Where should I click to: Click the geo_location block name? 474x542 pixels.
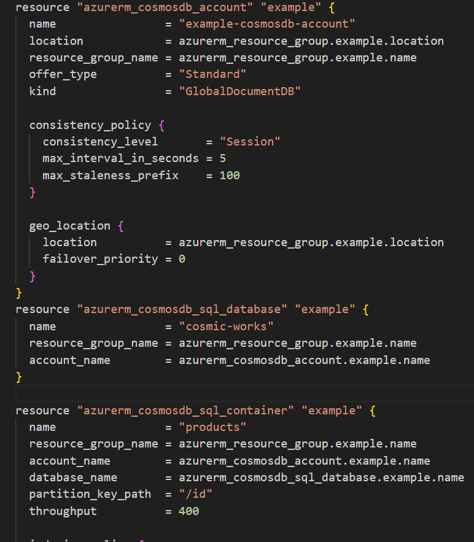(x=69, y=226)
